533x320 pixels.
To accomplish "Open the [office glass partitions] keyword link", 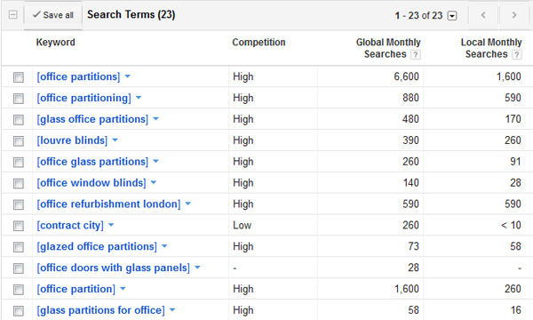I will [x=92, y=162].
